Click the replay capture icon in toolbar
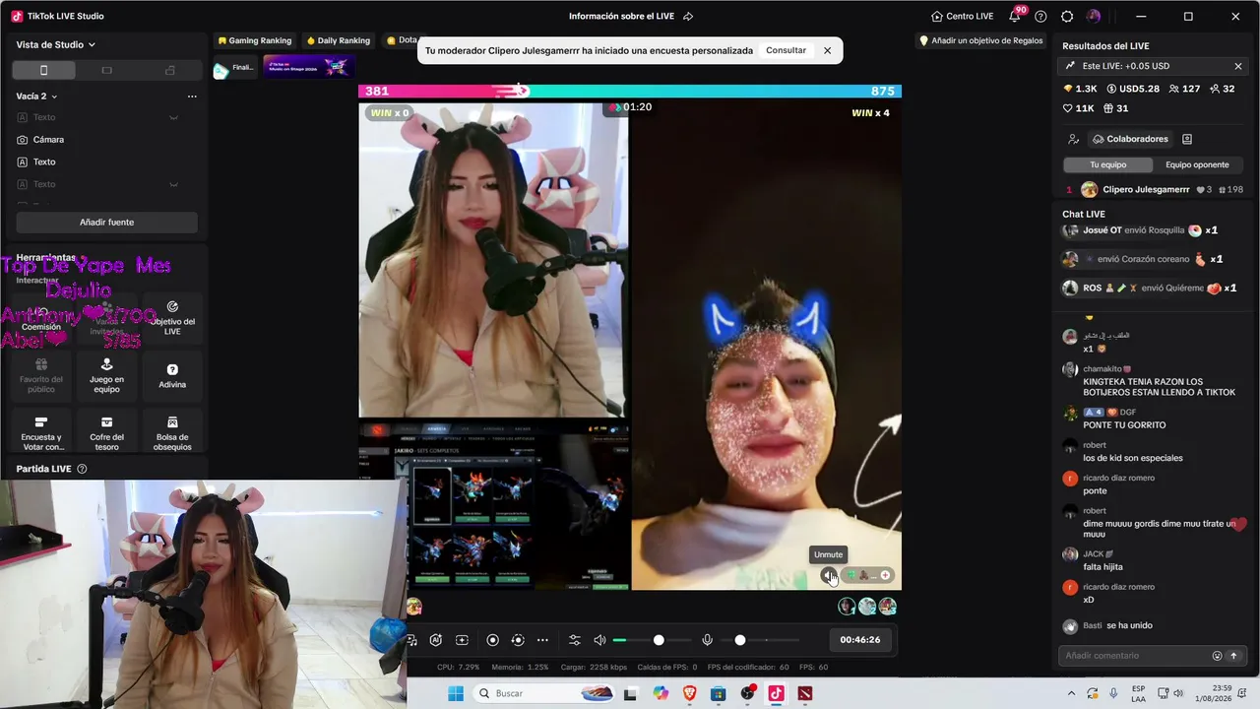 click(x=518, y=640)
